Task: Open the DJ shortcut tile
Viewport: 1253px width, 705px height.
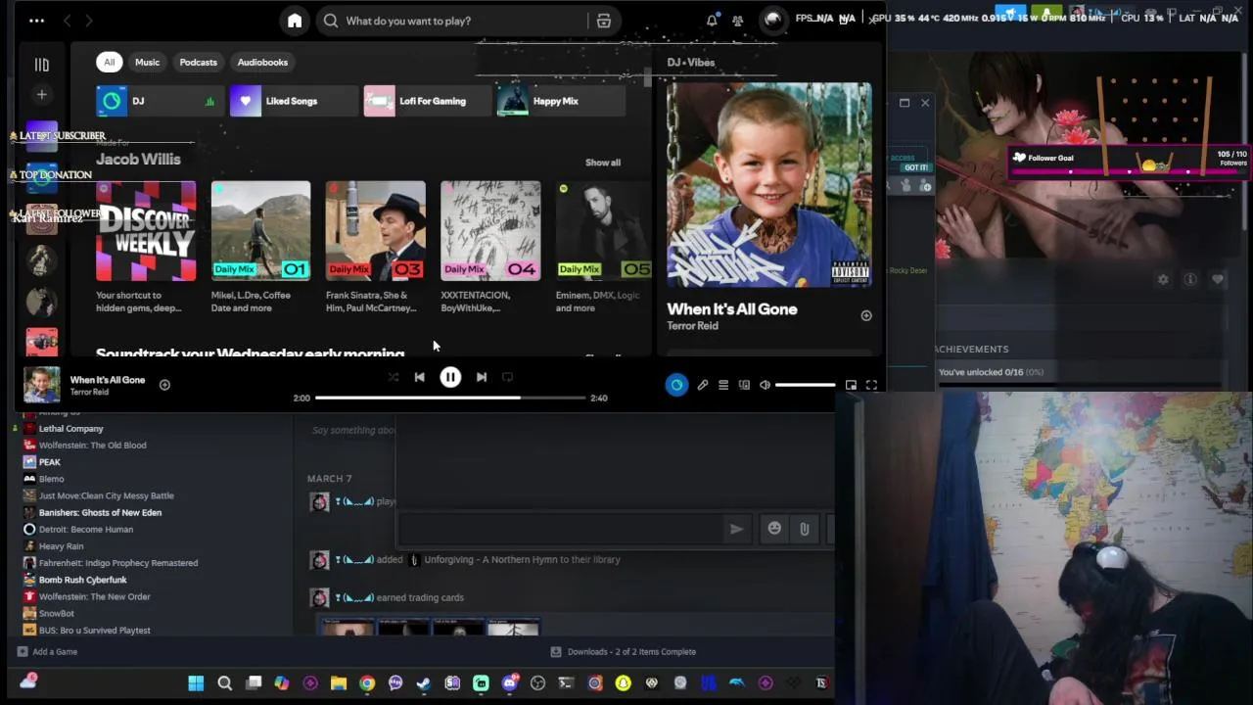Action: pyautogui.click(x=159, y=101)
